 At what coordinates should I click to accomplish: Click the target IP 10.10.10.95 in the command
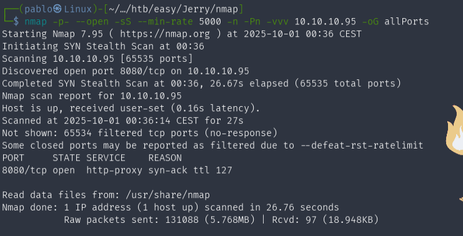pos(325,21)
